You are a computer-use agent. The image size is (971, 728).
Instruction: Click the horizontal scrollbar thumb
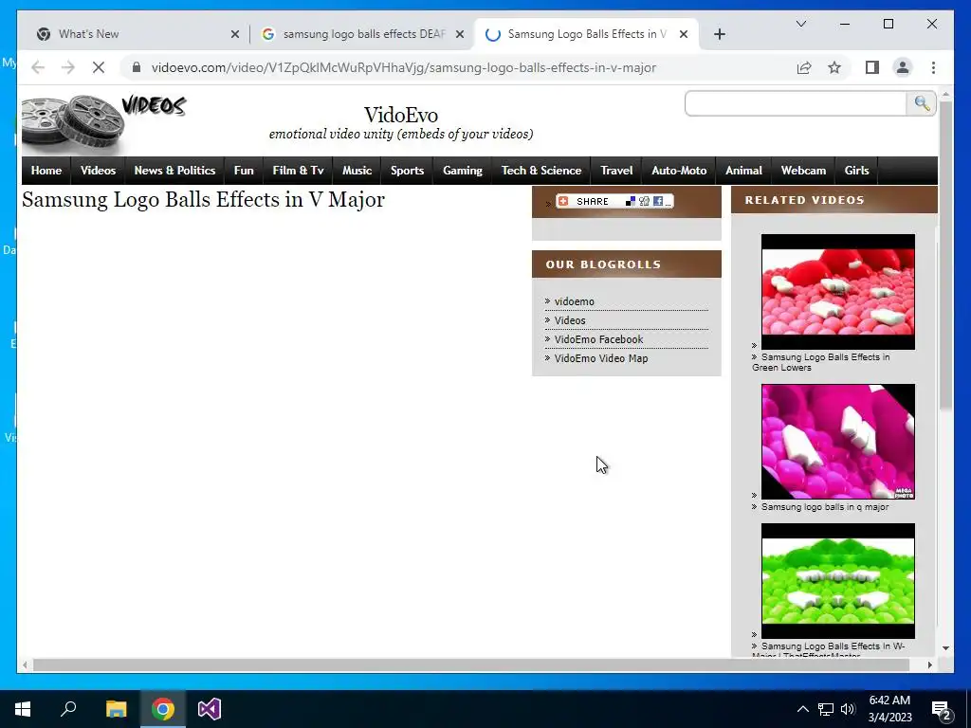[470, 664]
